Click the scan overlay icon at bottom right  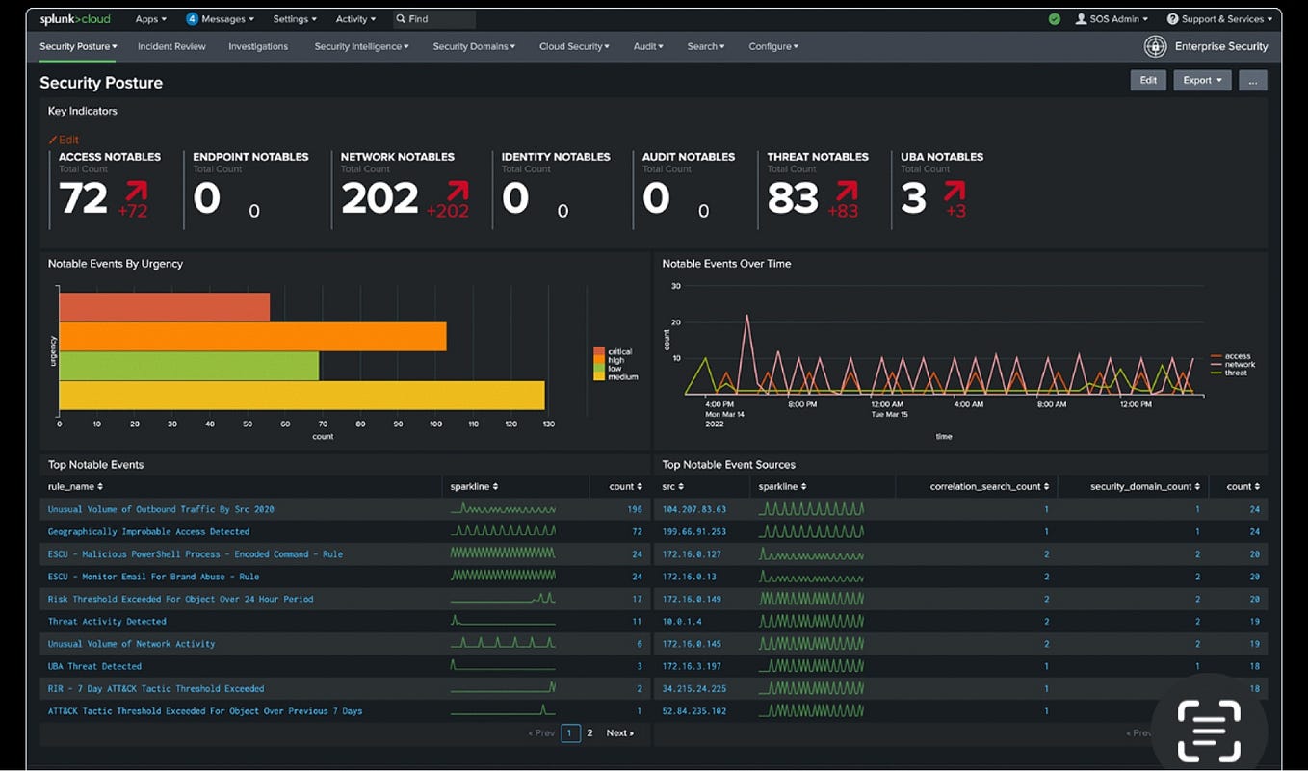click(1209, 731)
